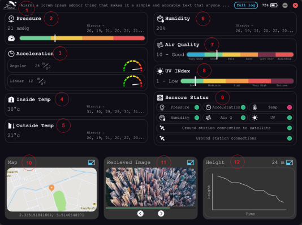
Task: Show the next received image
Action: point(161,214)
